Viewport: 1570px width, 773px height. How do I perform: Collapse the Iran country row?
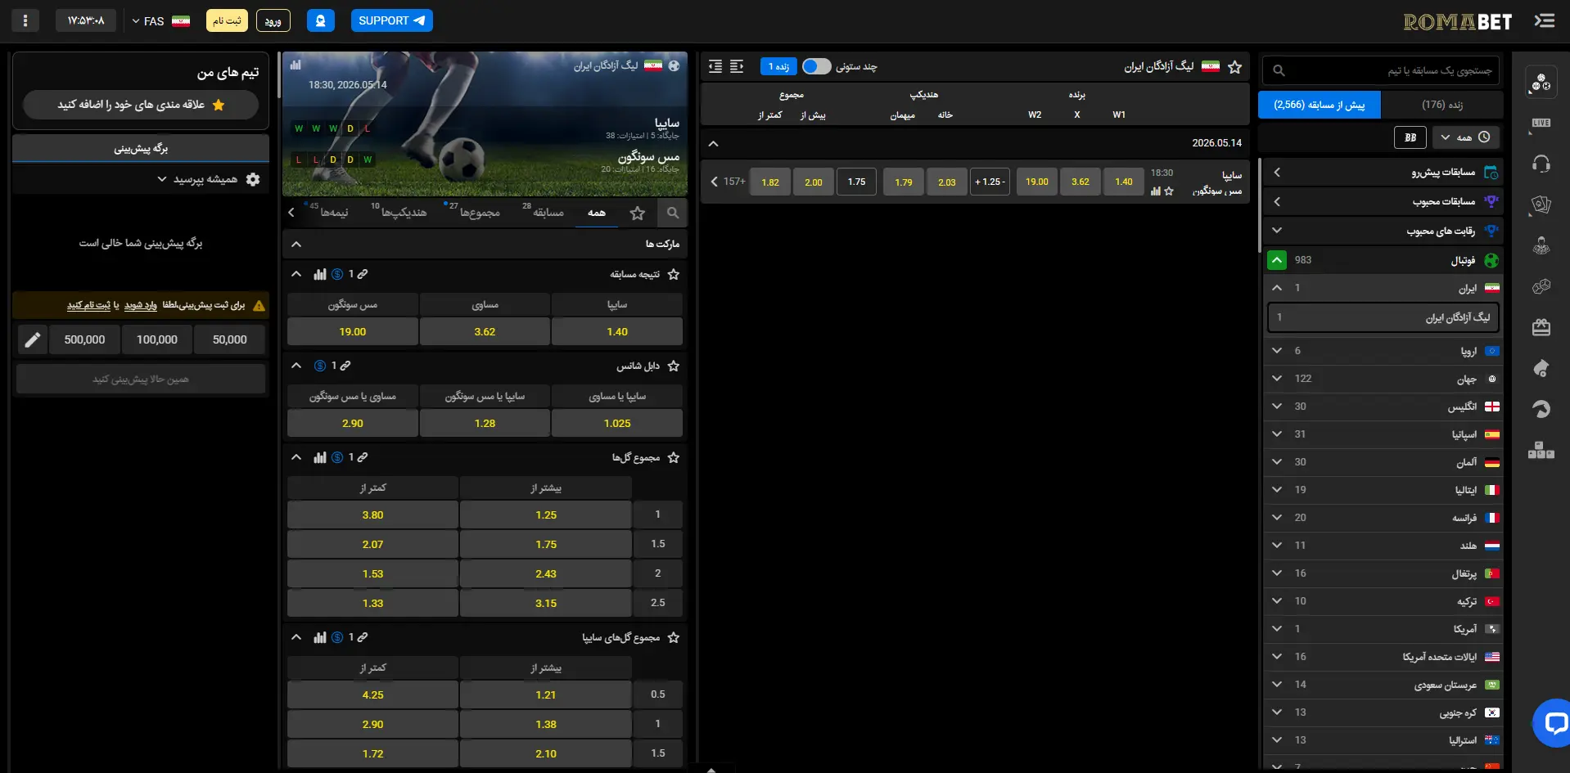(1383, 288)
